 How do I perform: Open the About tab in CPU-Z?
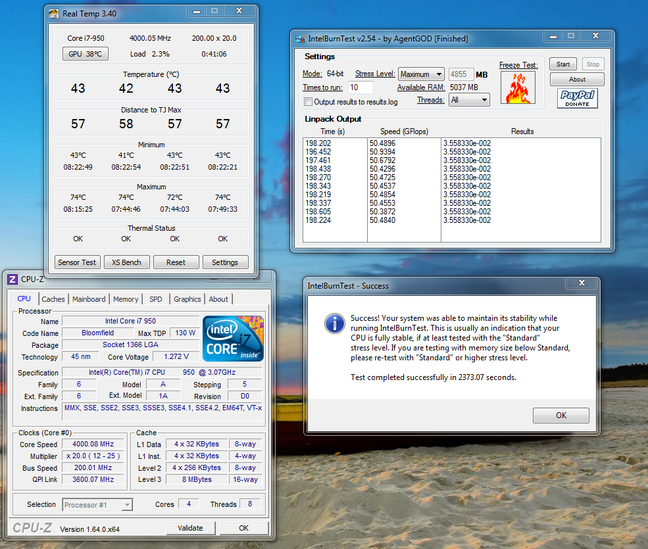[x=218, y=299]
